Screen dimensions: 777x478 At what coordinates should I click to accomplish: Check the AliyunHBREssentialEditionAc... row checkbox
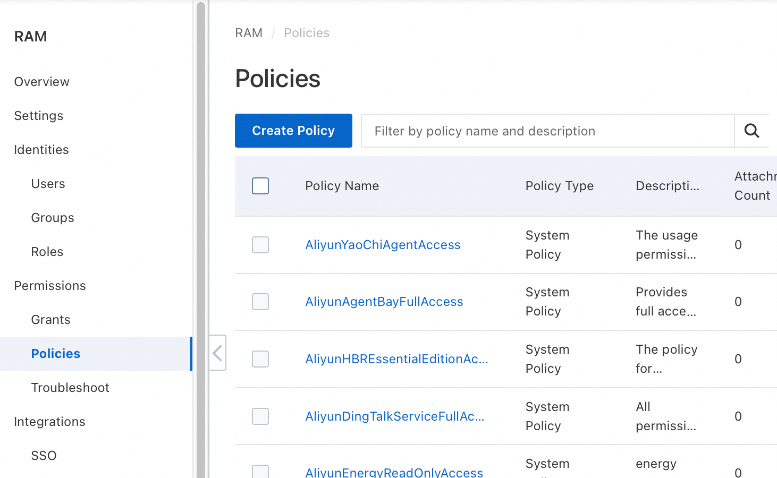point(260,359)
